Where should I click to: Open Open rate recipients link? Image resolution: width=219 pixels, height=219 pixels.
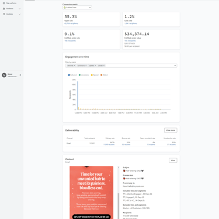71,23
